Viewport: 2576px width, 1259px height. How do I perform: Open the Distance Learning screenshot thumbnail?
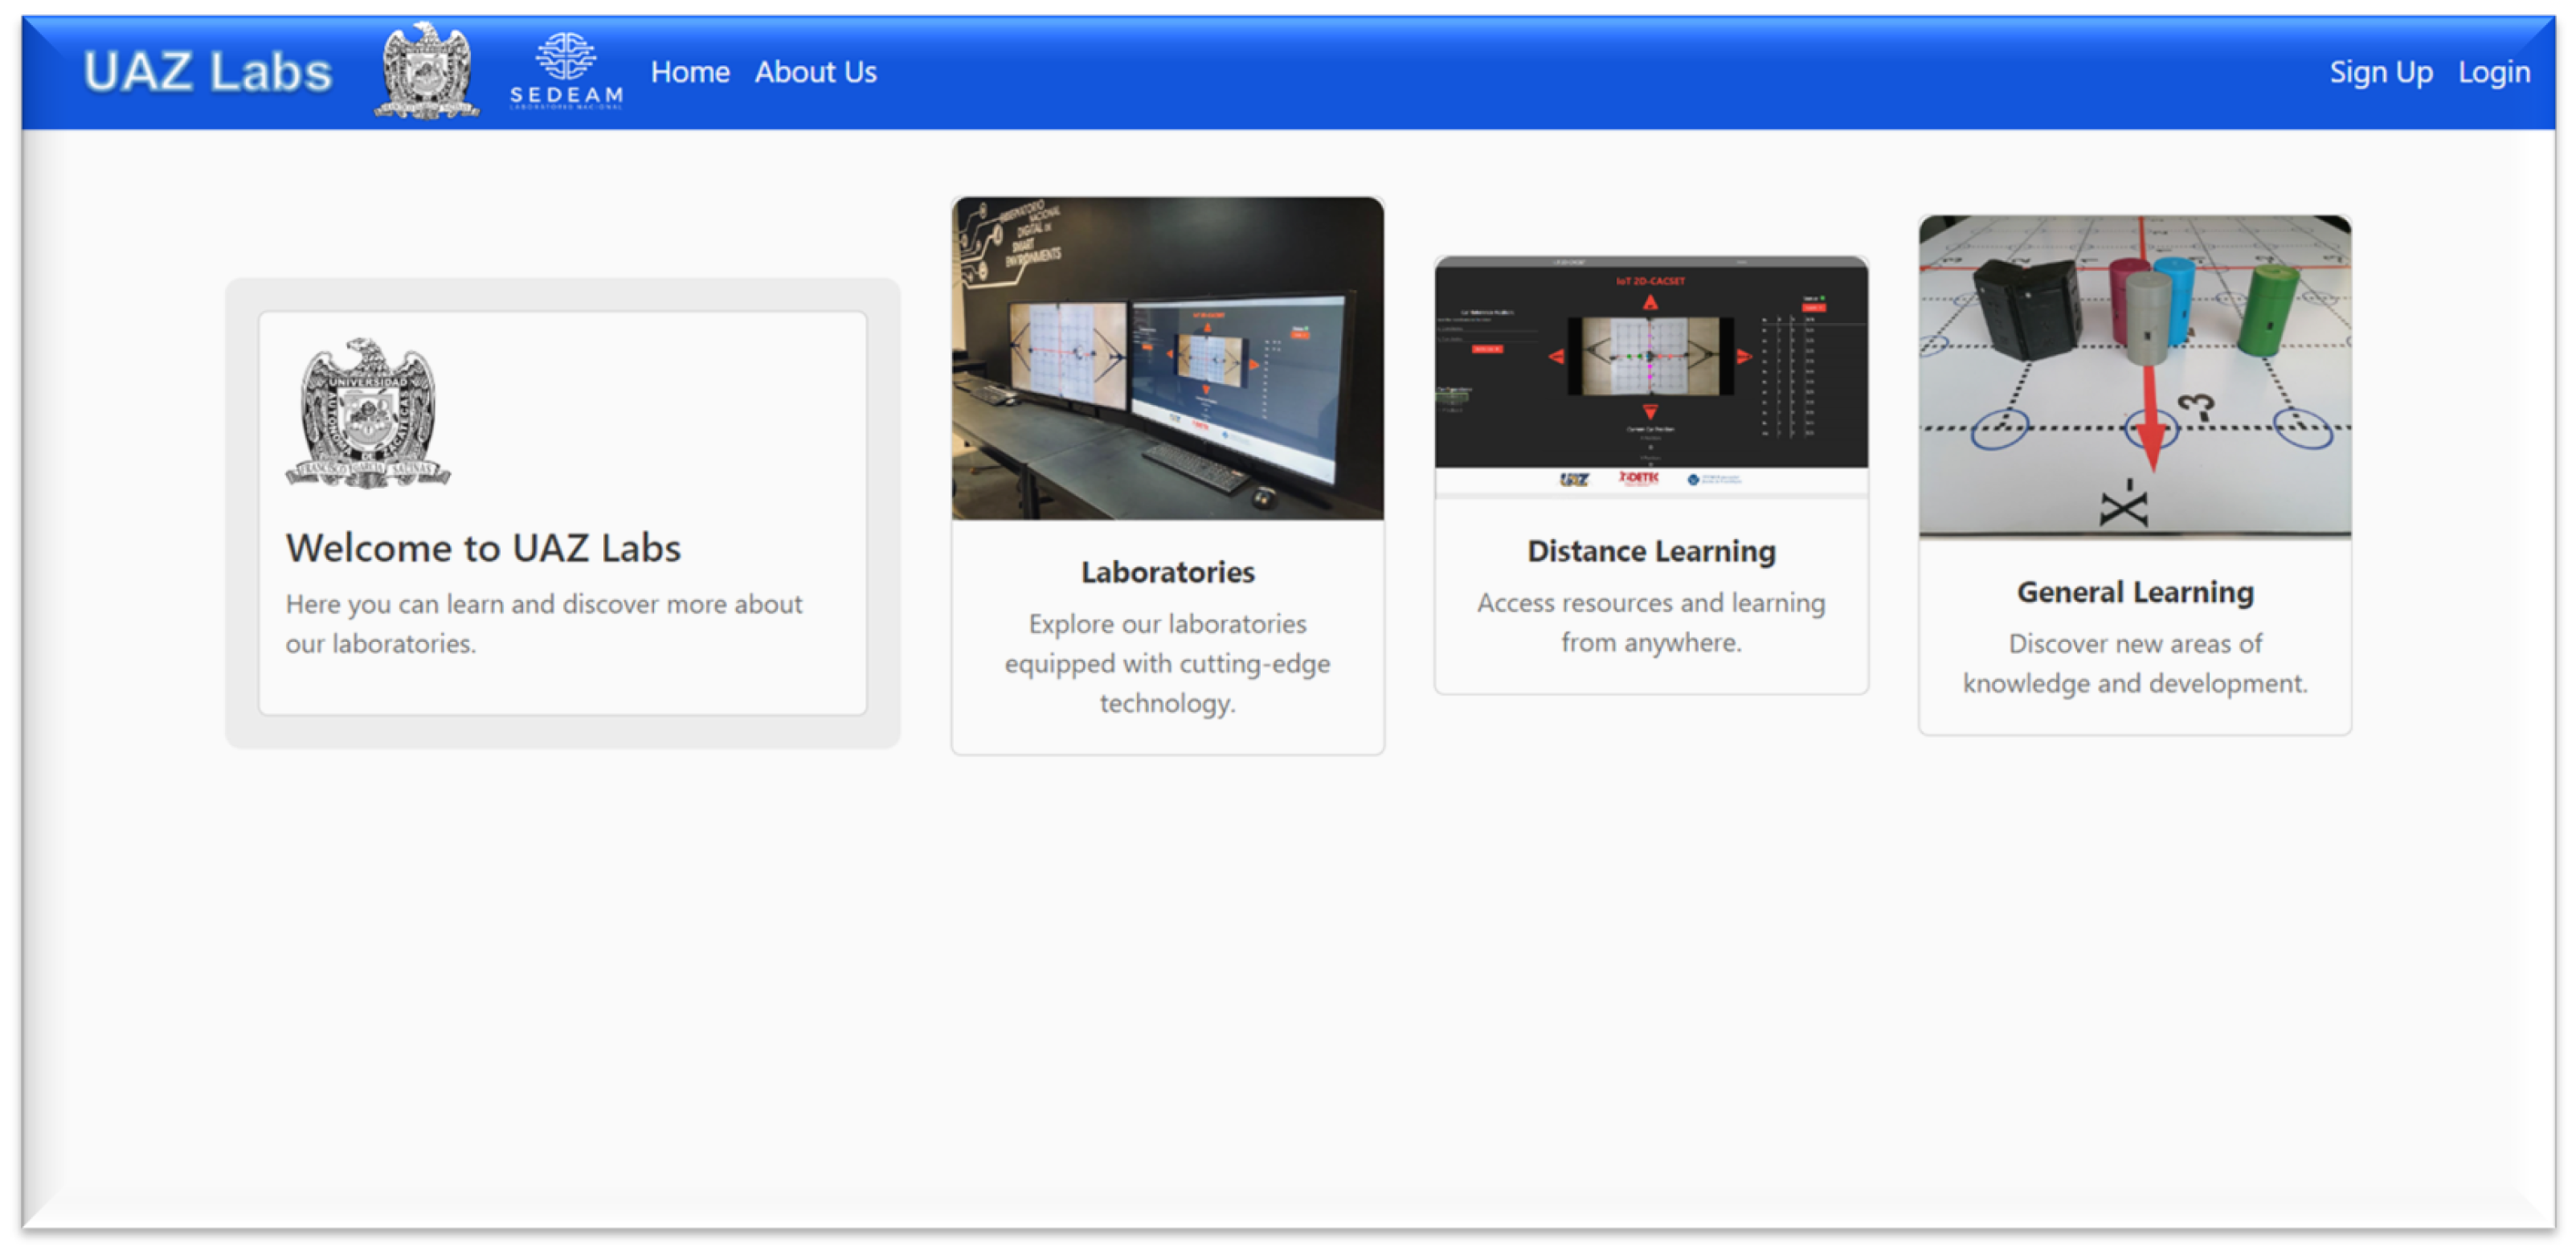pos(1650,362)
